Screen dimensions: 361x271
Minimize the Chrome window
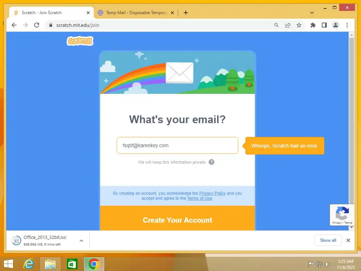click(x=325, y=8)
